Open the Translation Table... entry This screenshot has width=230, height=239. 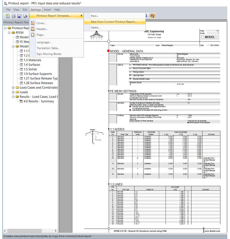pos(57,48)
